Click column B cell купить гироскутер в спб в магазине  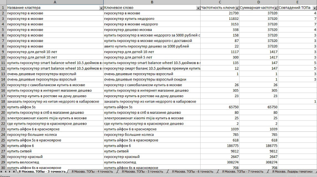(152, 112)
